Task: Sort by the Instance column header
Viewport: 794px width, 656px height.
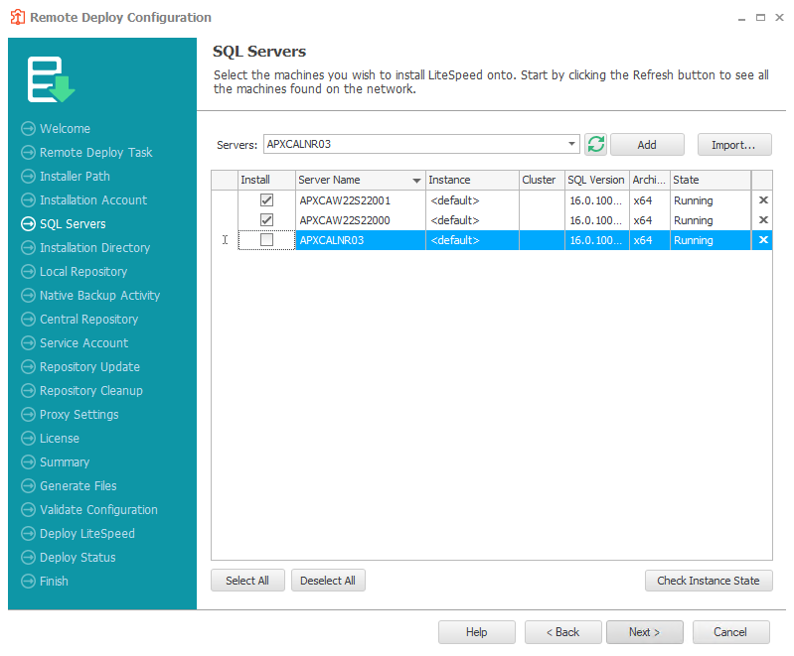Action: [x=472, y=180]
